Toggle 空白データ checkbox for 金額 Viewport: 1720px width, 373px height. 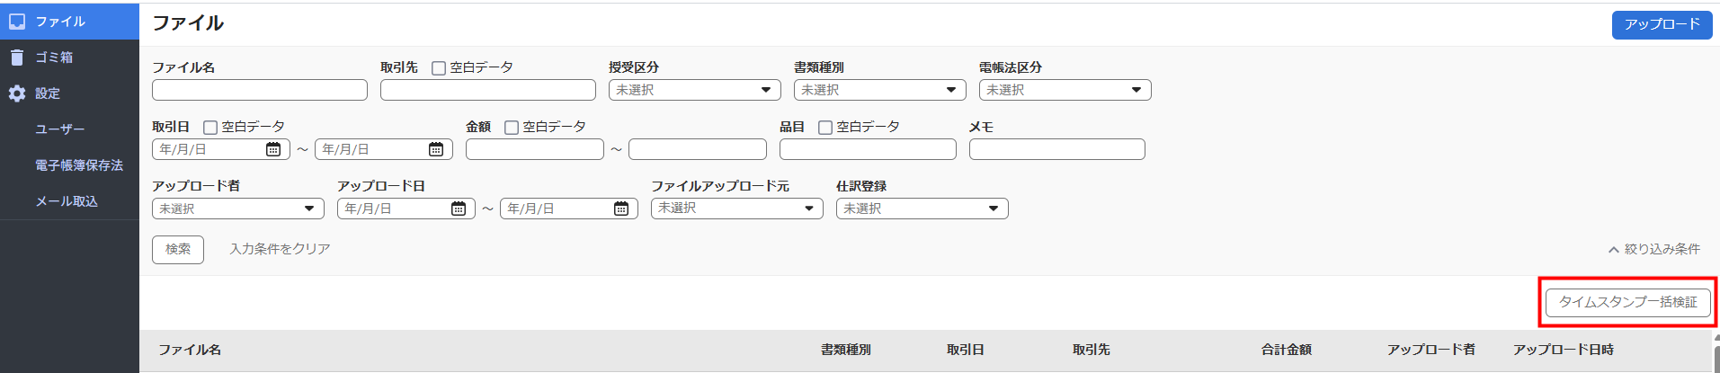point(512,128)
